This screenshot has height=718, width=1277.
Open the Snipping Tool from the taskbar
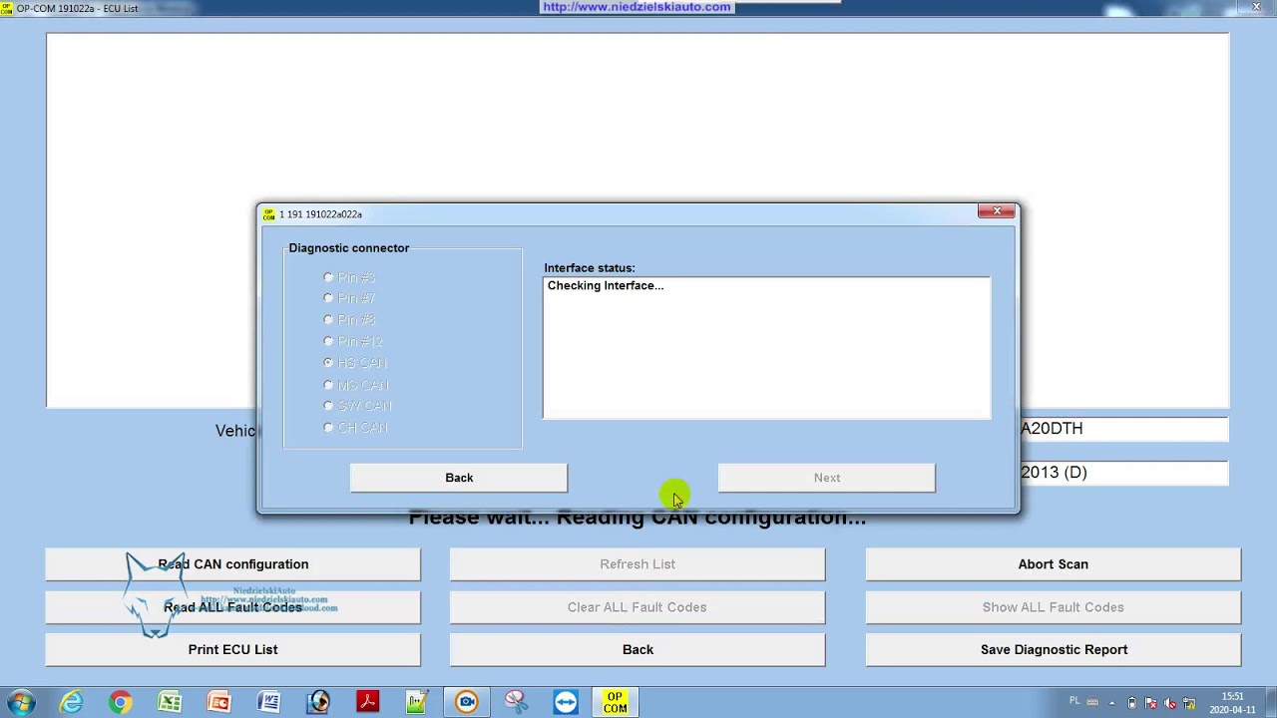[516, 702]
